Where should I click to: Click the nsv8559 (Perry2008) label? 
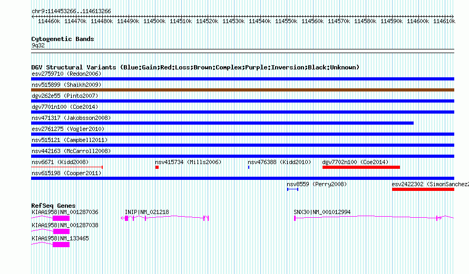(x=317, y=184)
